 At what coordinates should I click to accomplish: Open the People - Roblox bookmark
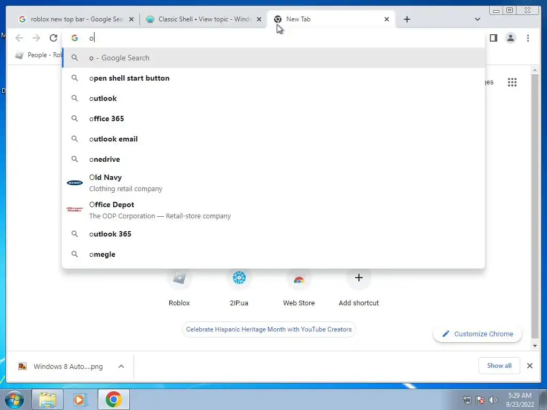click(38, 55)
